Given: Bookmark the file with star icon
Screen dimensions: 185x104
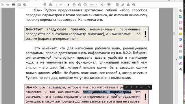Looking at the screenshot, I should (8, 5).
